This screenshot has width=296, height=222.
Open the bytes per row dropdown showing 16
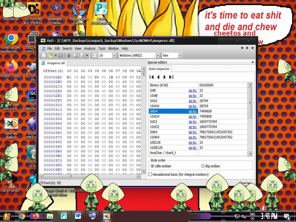click(114, 55)
